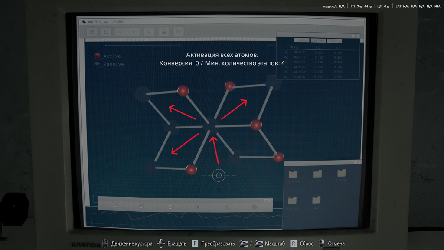444x250 pixels.
Task: Click the padlock lock icon
Action: 164,32
